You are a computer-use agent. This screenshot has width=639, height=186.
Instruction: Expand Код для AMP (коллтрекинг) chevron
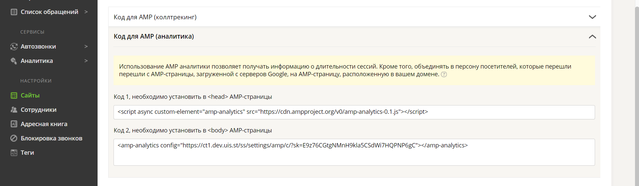592,17
